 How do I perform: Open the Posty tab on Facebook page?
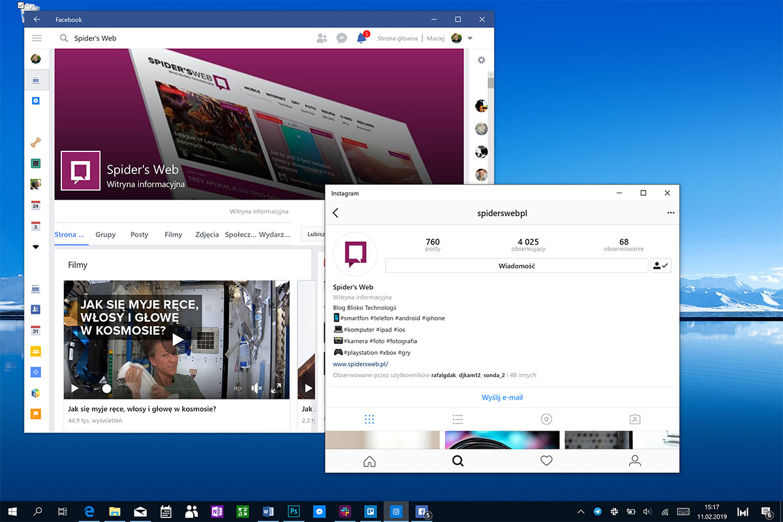coord(139,234)
